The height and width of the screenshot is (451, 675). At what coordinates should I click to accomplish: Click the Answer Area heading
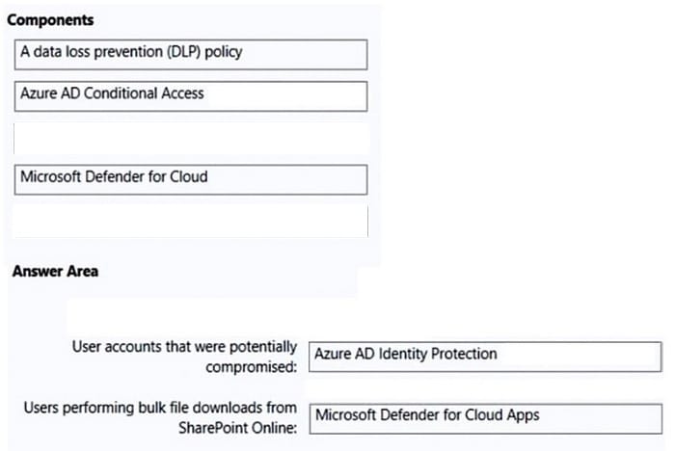click(55, 271)
